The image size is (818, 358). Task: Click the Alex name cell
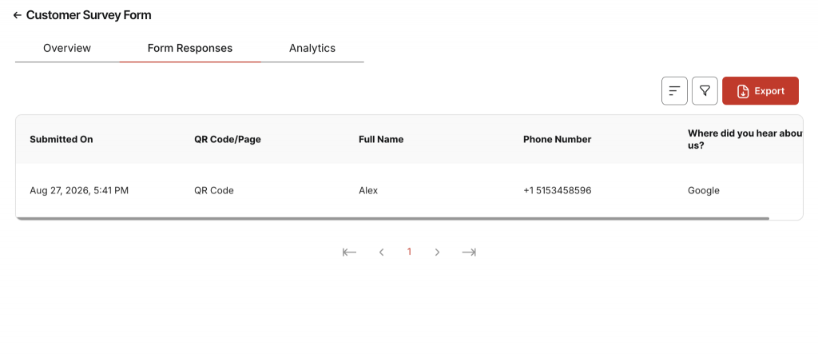(x=368, y=190)
